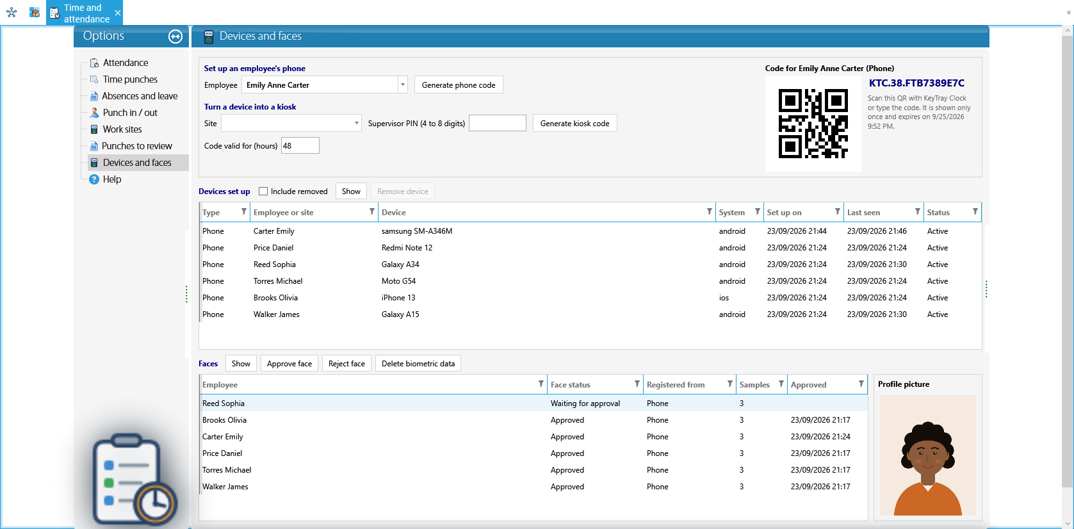Click Approve face button
The width and height of the screenshot is (1074, 529).
click(289, 364)
